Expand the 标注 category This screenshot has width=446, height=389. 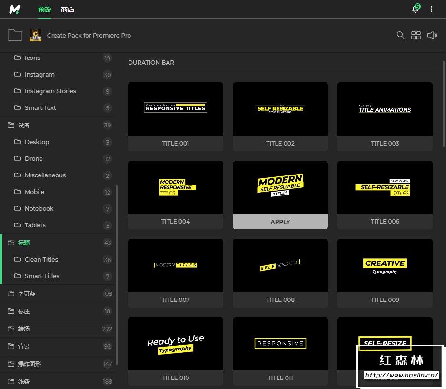(x=57, y=311)
